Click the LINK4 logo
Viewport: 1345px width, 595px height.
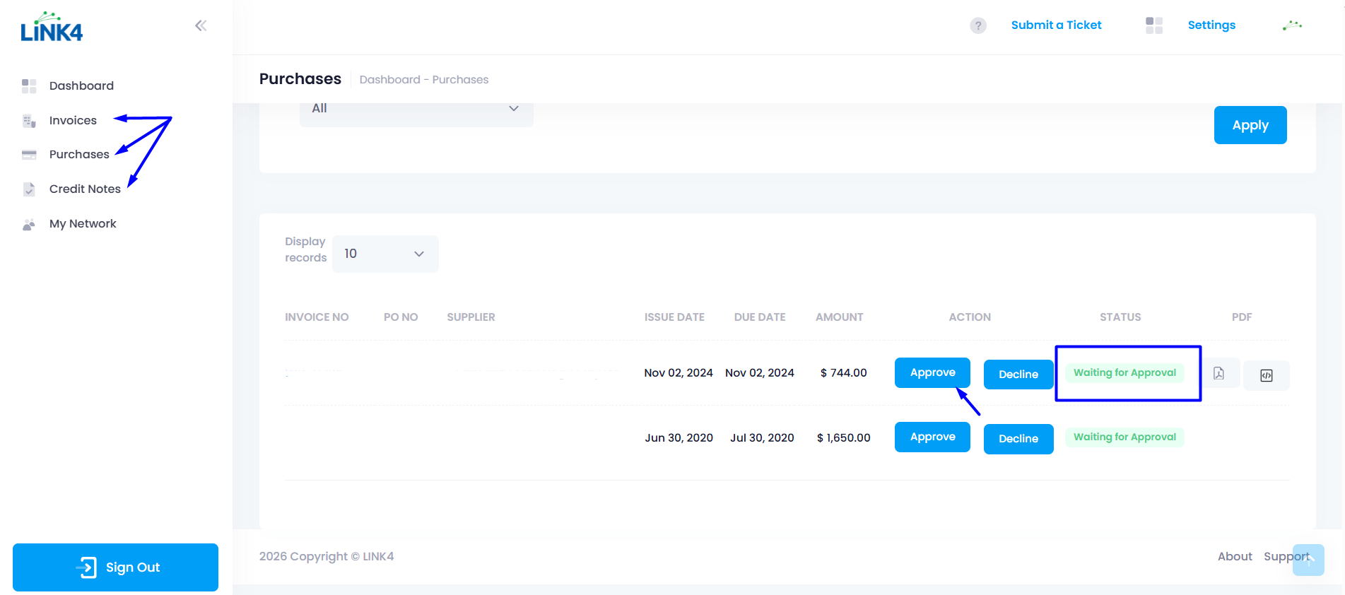coord(52,28)
